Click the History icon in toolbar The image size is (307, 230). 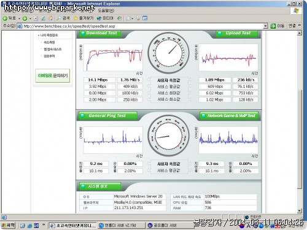(x=119, y=18)
